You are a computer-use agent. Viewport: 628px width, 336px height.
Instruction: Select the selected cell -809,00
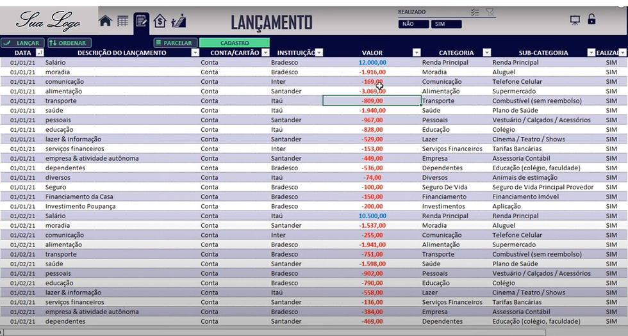tap(372, 101)
